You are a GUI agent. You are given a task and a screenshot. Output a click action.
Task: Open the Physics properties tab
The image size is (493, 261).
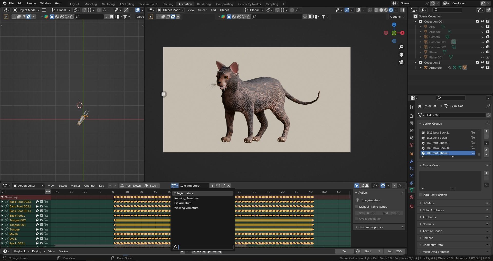pyautogui.click(x=412, y=176)
